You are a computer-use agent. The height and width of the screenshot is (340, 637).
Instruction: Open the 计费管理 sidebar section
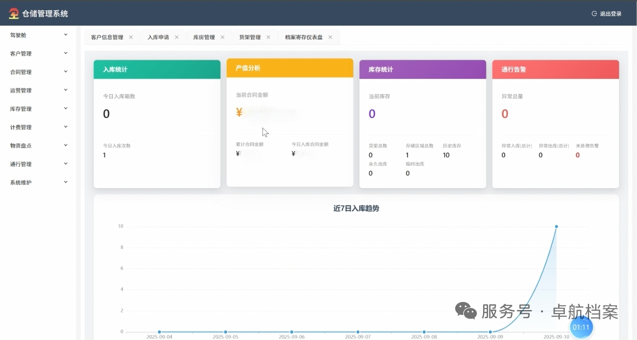point(21,127)
